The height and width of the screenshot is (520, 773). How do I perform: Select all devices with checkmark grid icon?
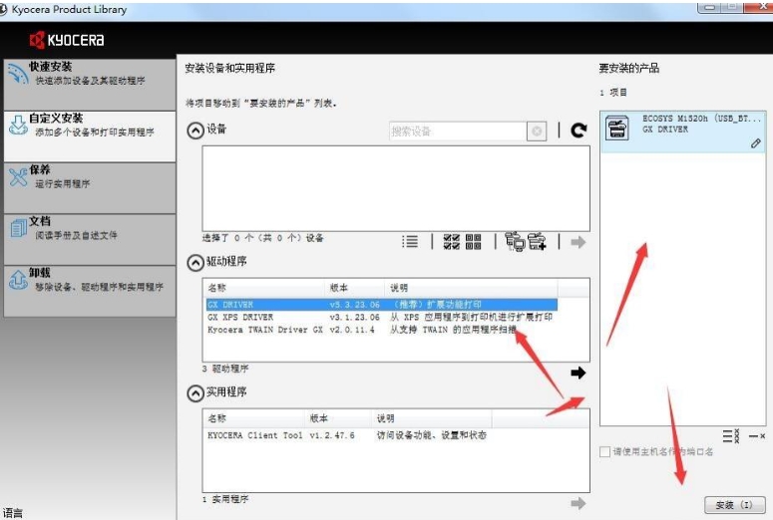(x=451, y=241)
